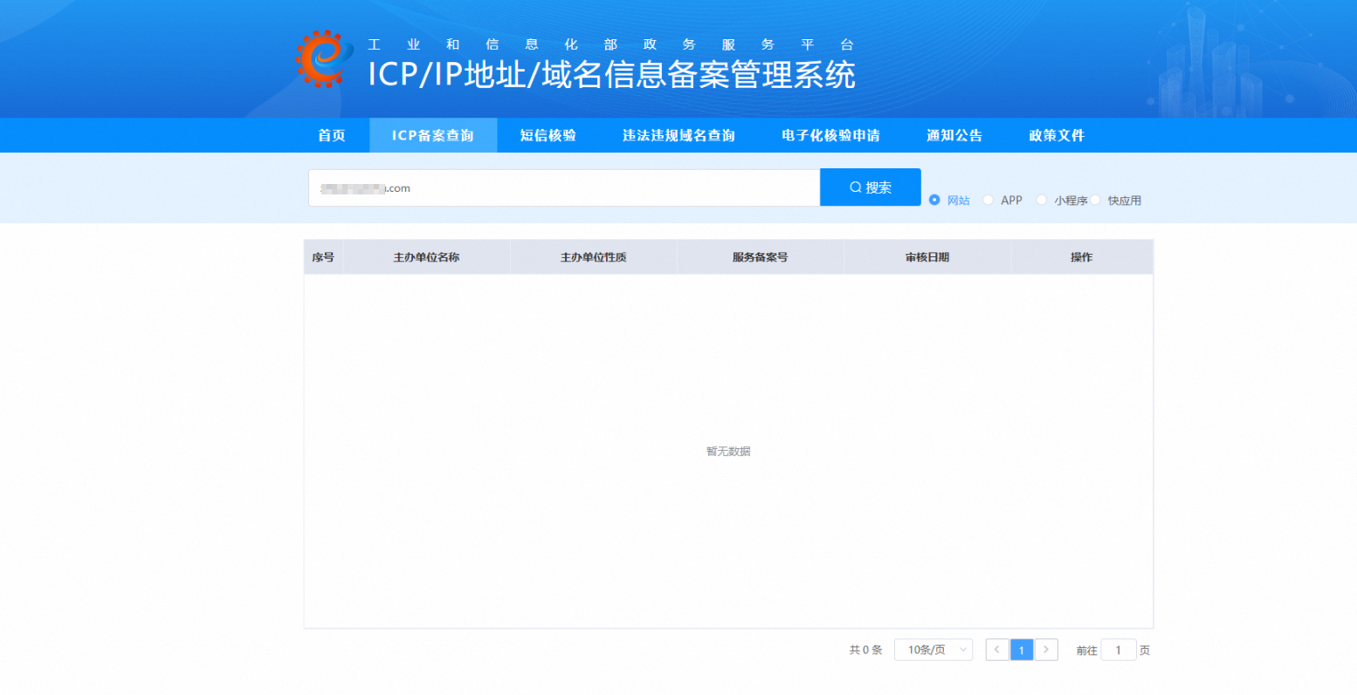Focus the domain search input field

[x=564, y=187]
